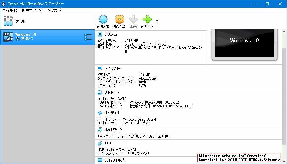Open 共有フォルダー settings heading link
This screenshot has height=164, width=287.
point(116,160)
